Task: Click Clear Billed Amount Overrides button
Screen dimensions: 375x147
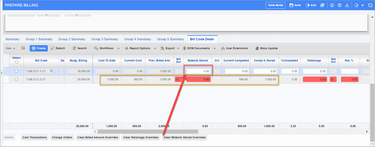Action: click(x=98, y=137)
